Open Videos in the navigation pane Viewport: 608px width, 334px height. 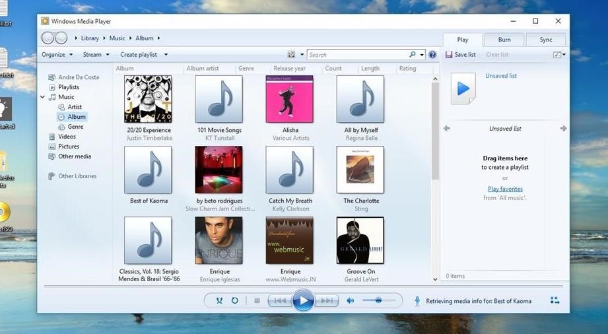tap(63, 137)
